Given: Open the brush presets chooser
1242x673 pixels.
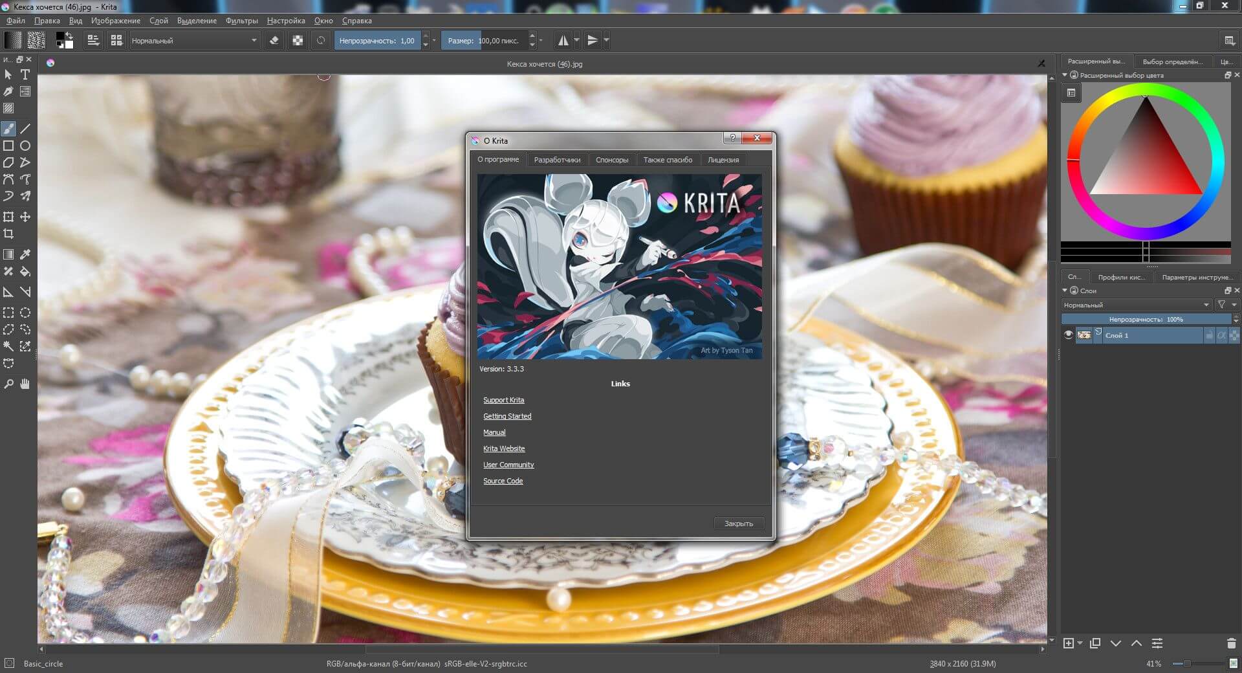Looking at the screenshot, I should click(116, 40).
